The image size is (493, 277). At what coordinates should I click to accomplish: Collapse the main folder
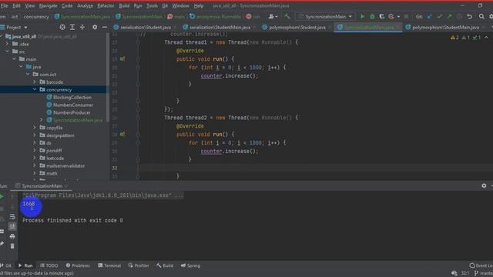(14, 59)
